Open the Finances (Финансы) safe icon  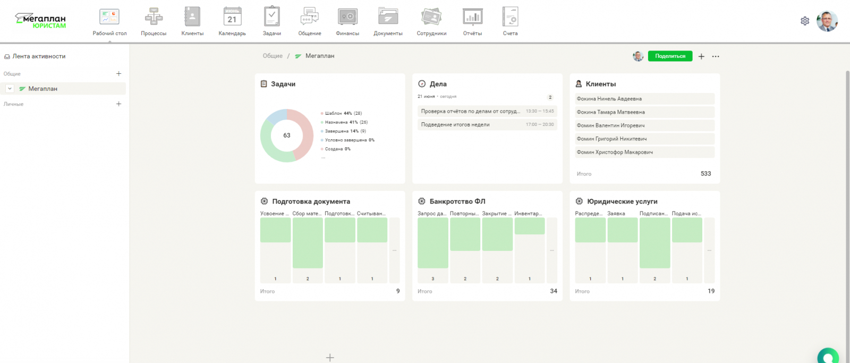tap(347, 17)
